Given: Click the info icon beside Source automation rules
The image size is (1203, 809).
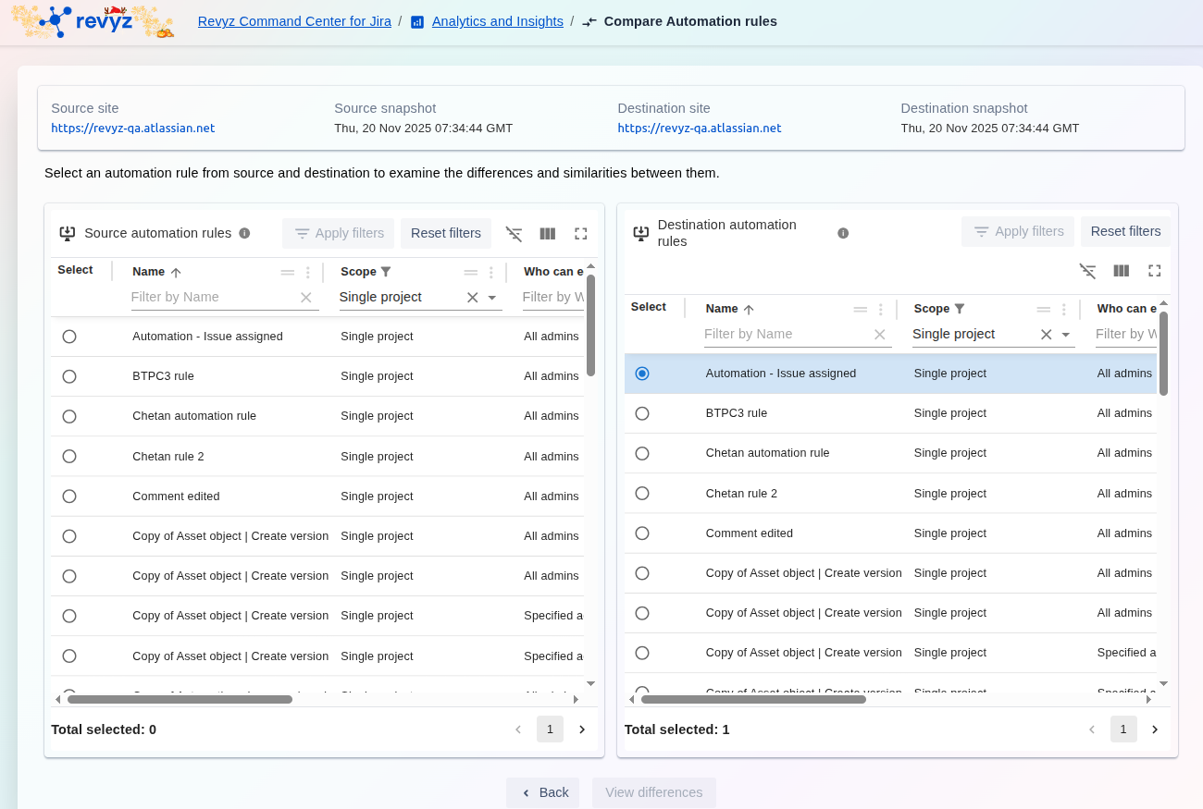Looking at the screenshot, I should point(244,233).
